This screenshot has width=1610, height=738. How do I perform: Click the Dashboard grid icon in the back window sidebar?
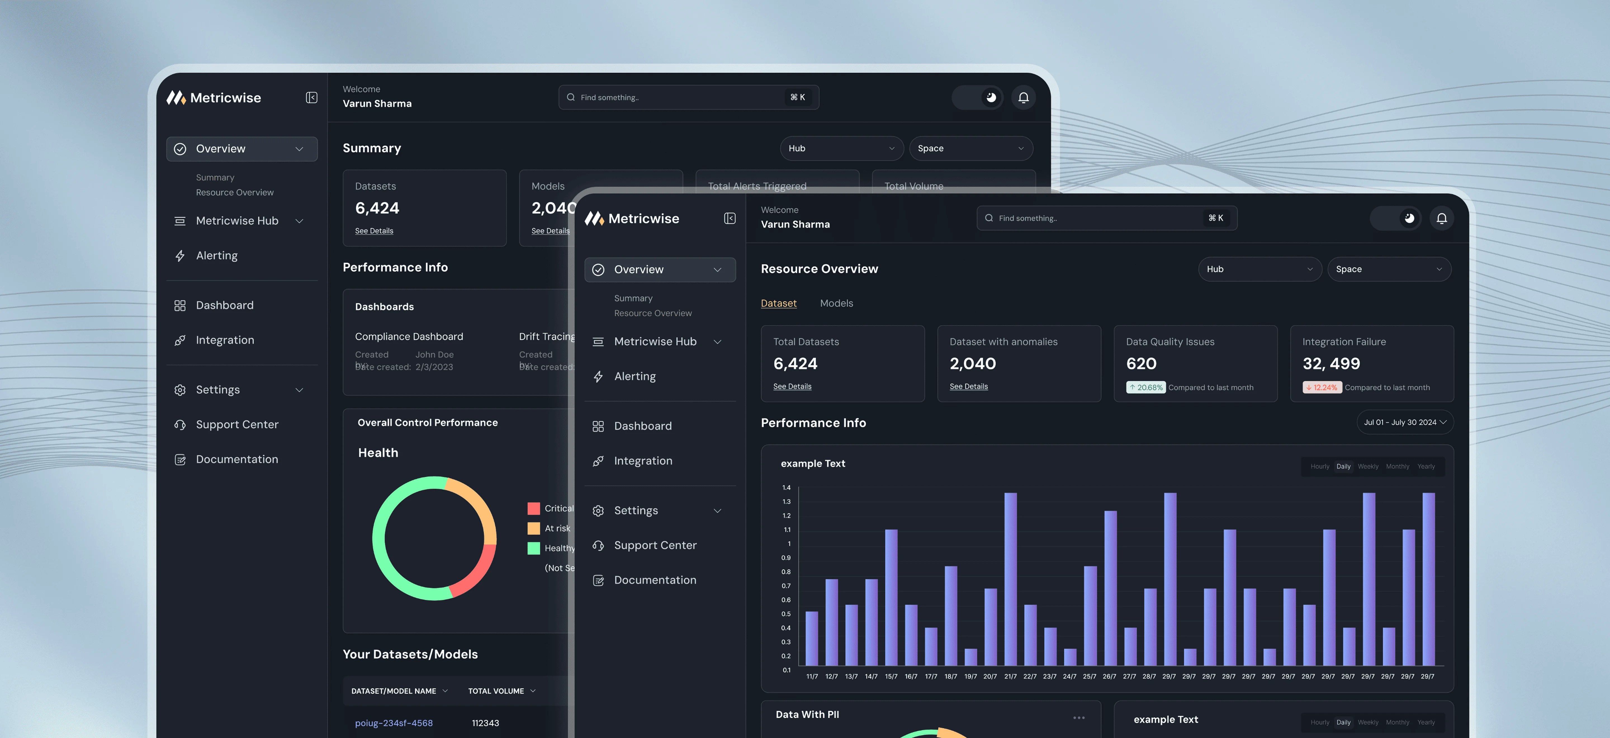(180, 306)
